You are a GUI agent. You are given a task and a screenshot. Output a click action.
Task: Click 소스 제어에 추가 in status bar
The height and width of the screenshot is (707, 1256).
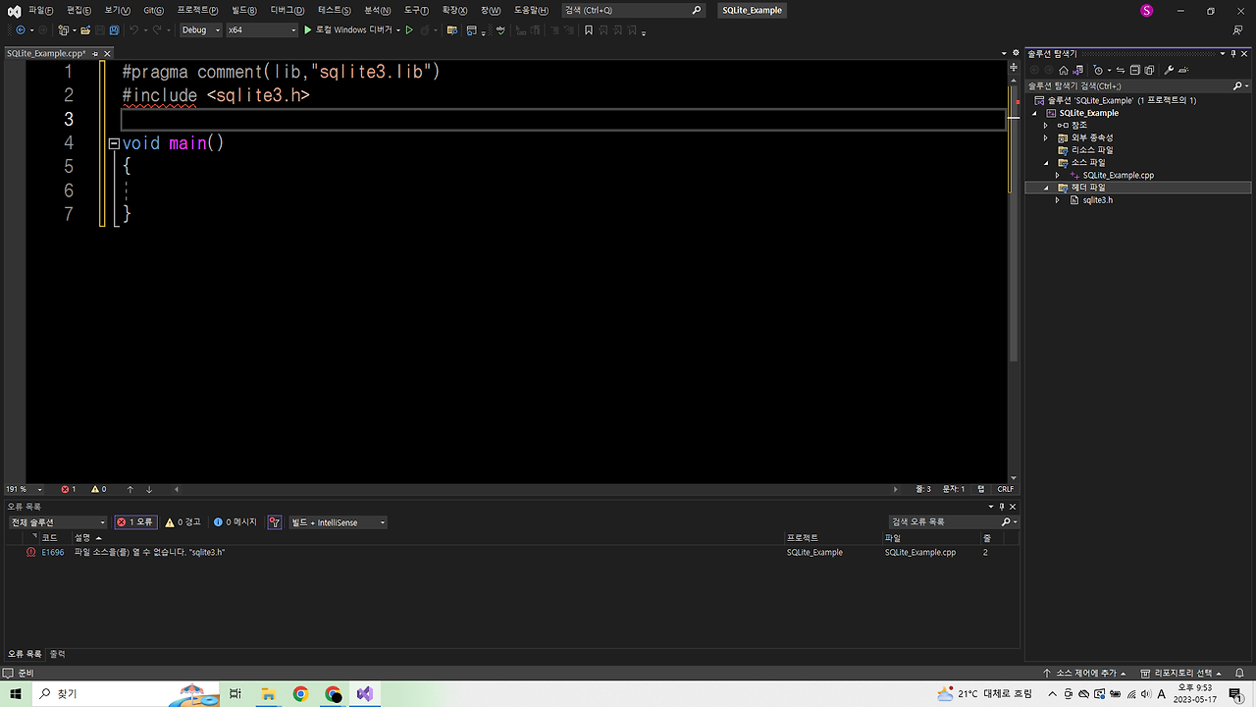point(1087,673)
